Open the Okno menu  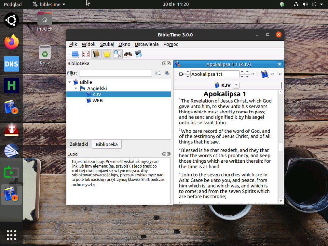[x=124, y=44]
